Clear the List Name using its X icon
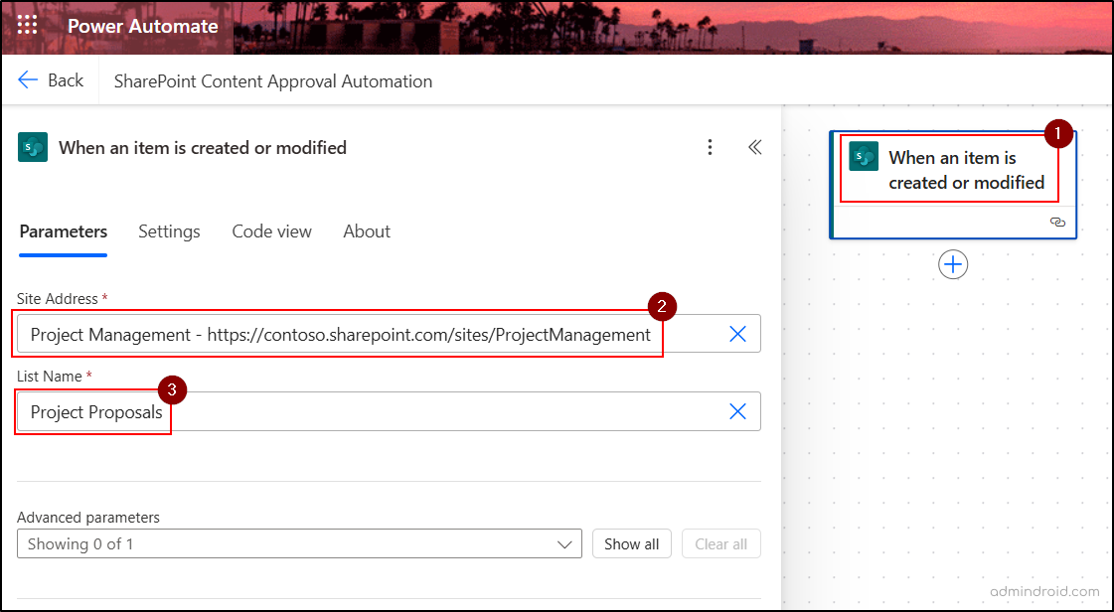 tap(737, 410)
